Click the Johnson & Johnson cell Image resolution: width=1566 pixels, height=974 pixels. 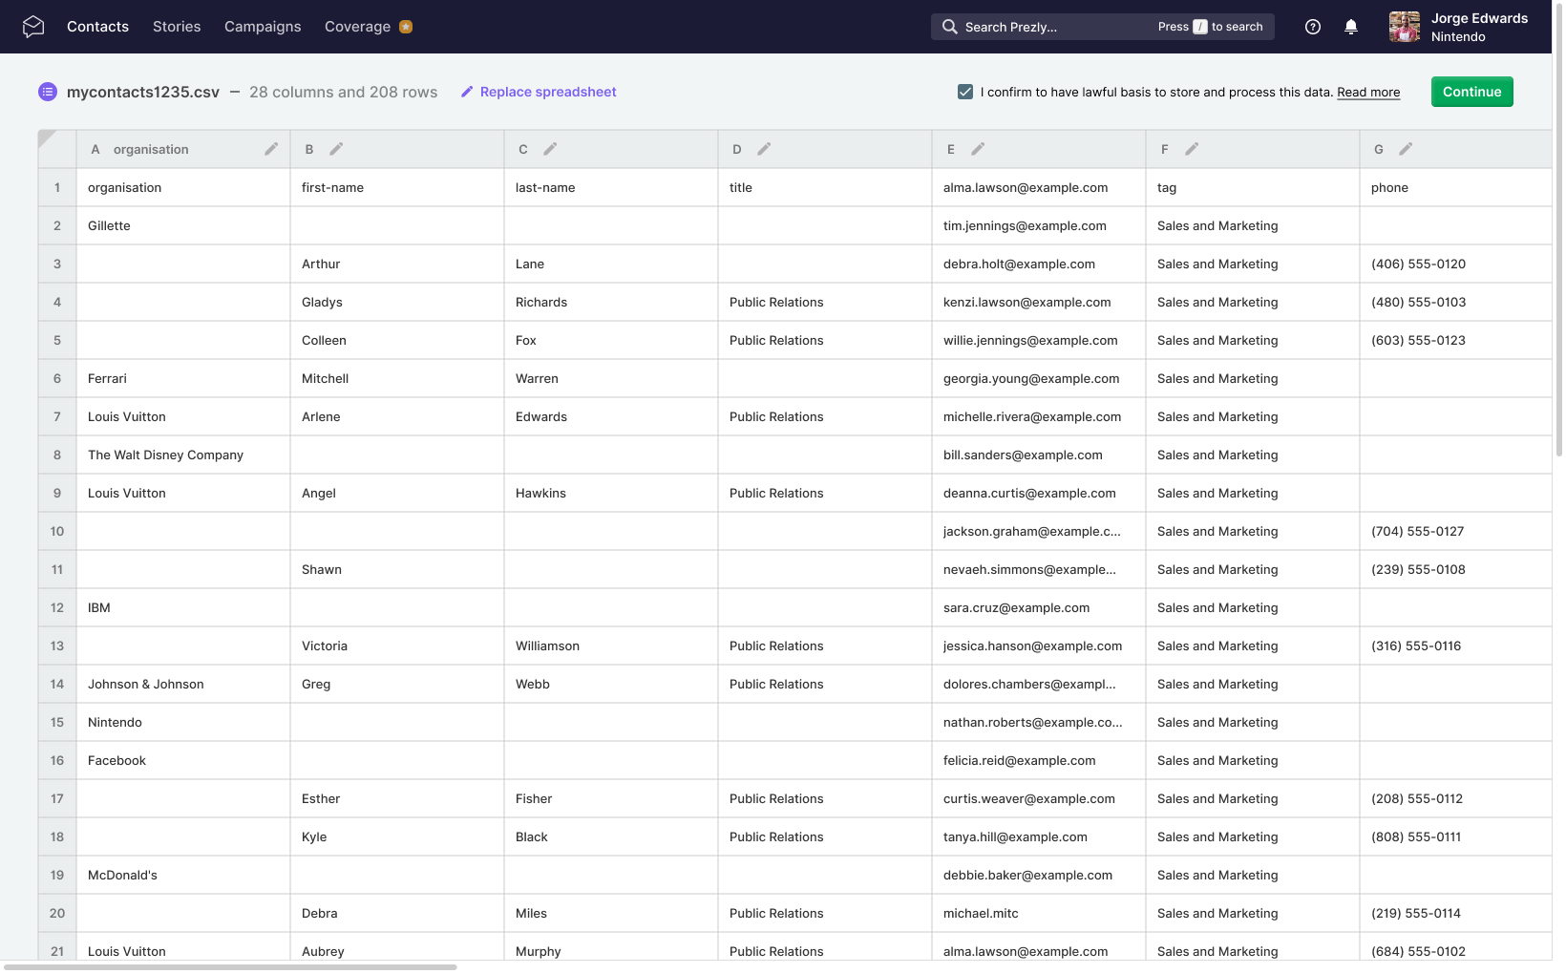(183, 684)
